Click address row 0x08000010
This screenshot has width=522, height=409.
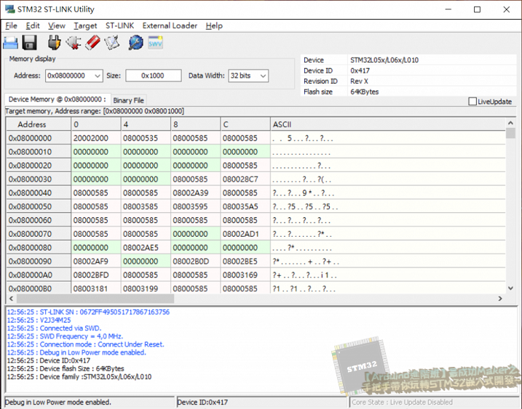tap(39, 152)
